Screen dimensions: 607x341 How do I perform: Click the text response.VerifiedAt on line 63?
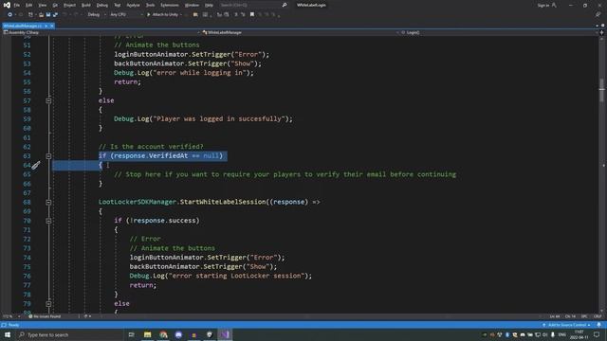151,155
